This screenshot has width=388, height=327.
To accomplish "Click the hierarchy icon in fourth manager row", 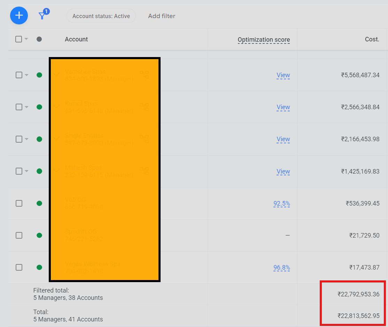I will 144,170.
